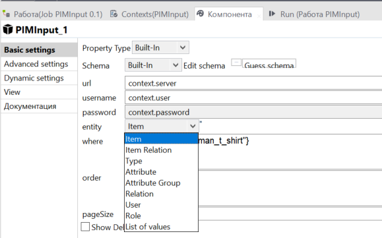Open the Edit schema ellipsis button
382x238 pixels.
click(236, 63)
